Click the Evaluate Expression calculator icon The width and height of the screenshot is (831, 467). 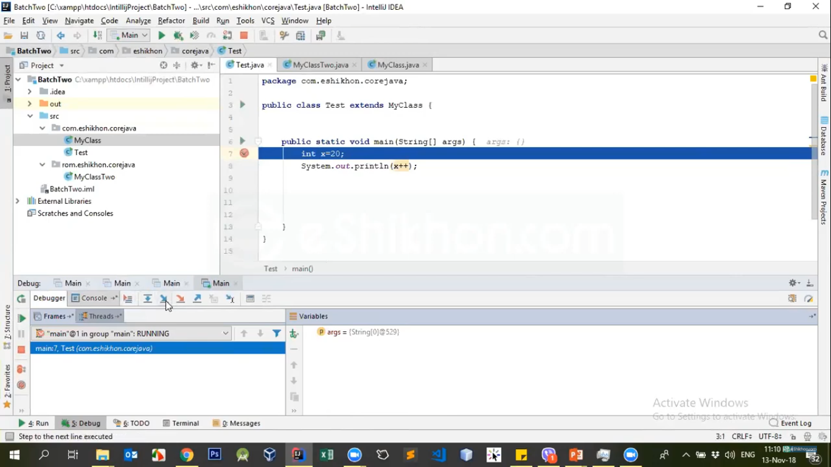click(250, 299)
